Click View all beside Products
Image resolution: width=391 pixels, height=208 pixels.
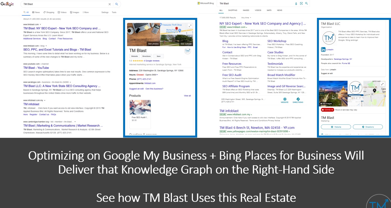coord(187,96)
